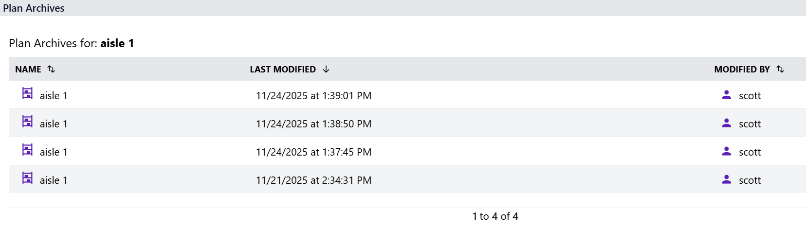Click the user icon in the 1:37:45 PM row
Viewport: 806px width, 229px height.
pos(726,151)
